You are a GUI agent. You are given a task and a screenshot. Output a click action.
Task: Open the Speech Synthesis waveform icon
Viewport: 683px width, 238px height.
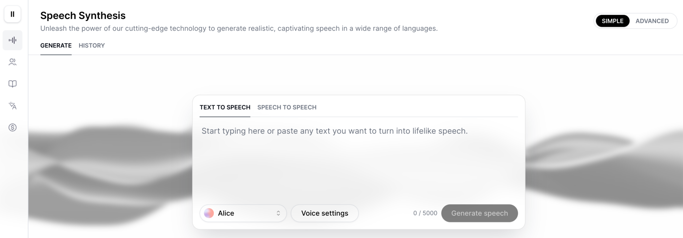[x=12, y=40]
